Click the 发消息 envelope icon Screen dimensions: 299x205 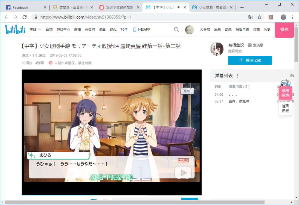(x=249, y=45)
